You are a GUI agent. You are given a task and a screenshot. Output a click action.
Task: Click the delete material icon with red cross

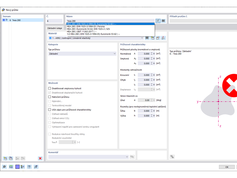pyautogui.click(x=163, y=38)
